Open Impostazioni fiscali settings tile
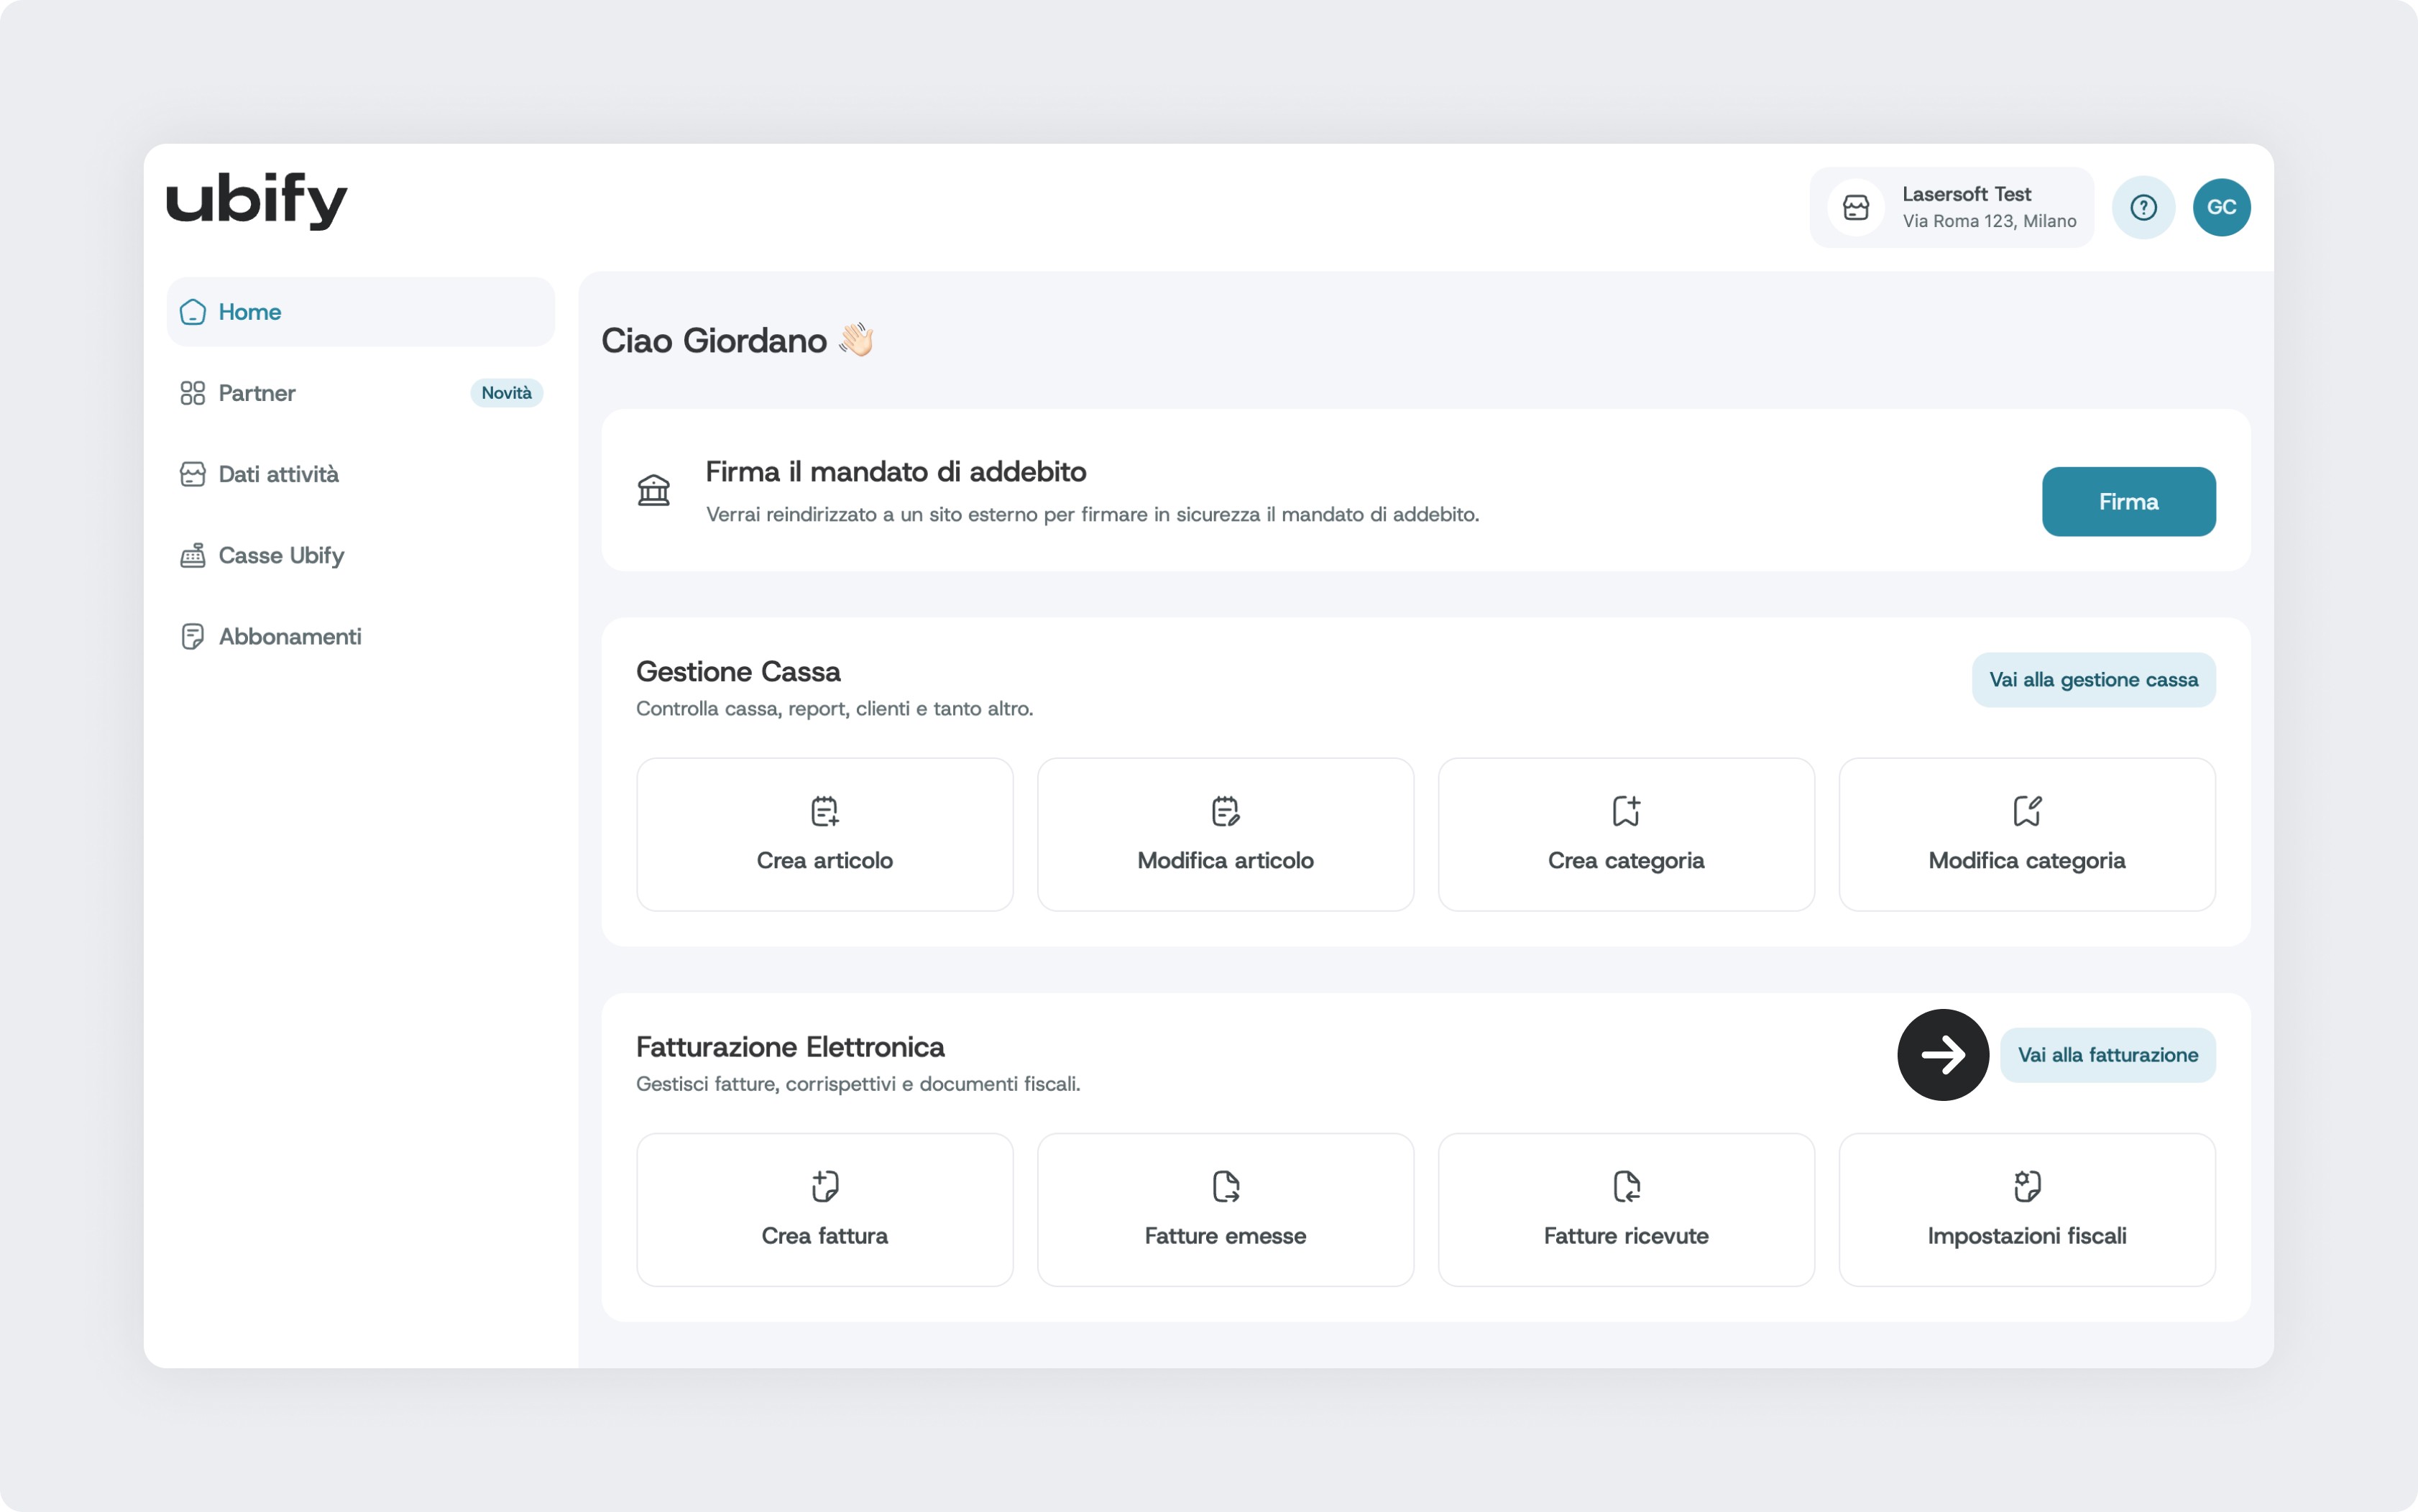Viewport: 2418px width, 1512px height. (x=2027, y=1209)
